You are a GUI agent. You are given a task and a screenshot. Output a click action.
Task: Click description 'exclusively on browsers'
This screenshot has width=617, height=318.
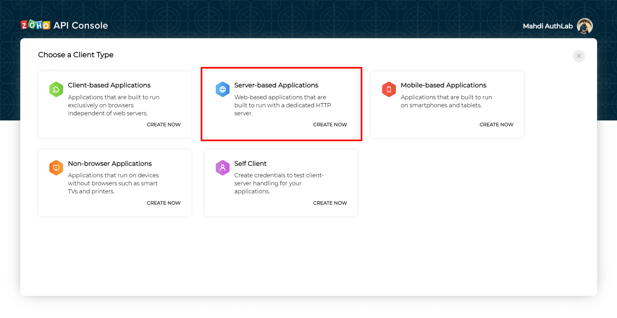[101, 105]
